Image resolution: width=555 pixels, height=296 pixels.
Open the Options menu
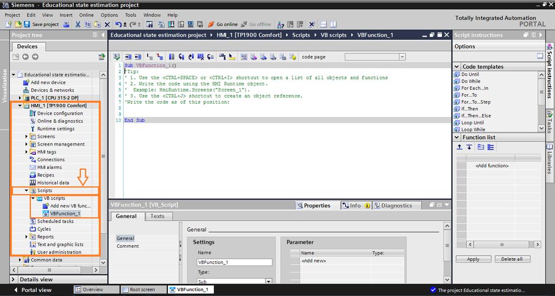point(109,15)
